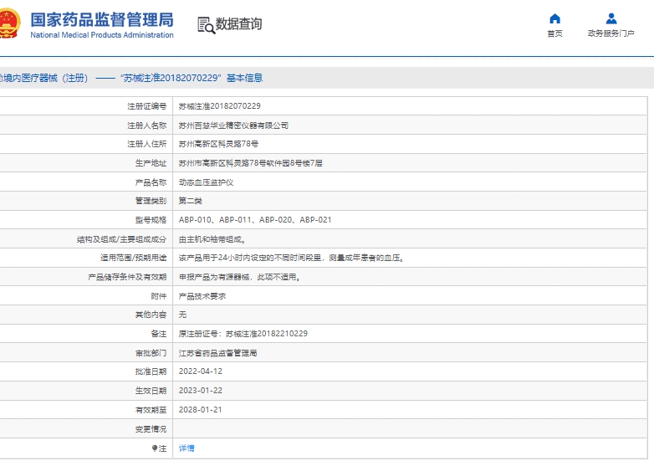Click the 变更情况 field label
The image size is (654, 466).
[151, 429]
